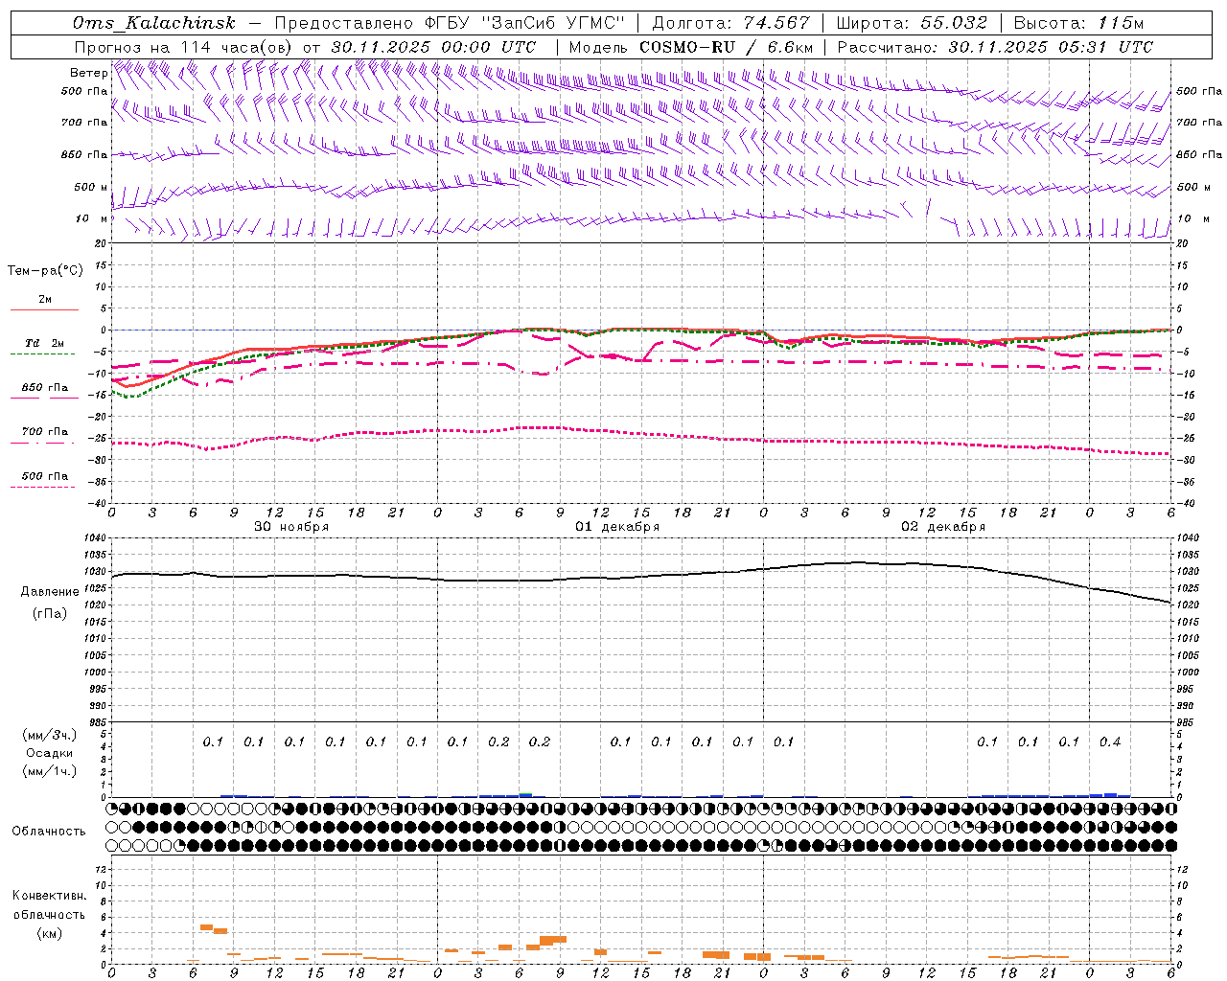The width and height of the screenshot is (1227, 981).
Task: Click the (км) unit under convective cloudiness
Action: pos(49,933)
